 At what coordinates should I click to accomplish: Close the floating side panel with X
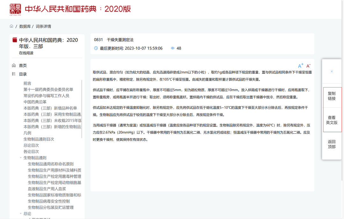pyautogui.click(x=332, y=71)
